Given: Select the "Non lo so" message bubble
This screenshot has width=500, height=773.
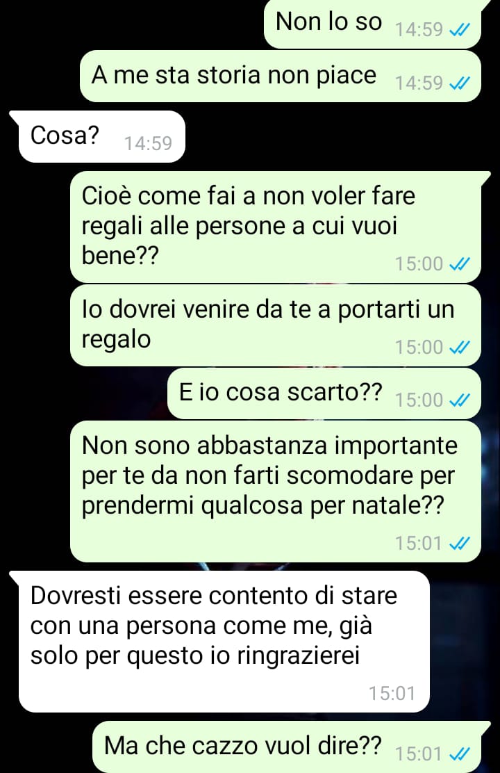Looking at the screenshot, I should (372, 24).
